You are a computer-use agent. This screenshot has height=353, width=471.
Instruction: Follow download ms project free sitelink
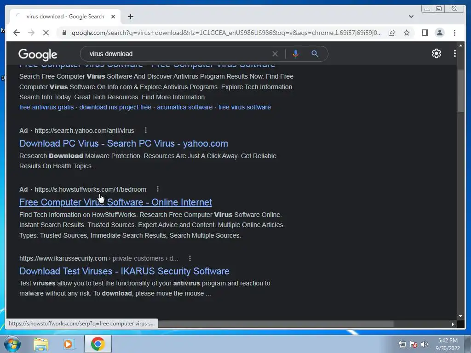click(x=115, y=107)
